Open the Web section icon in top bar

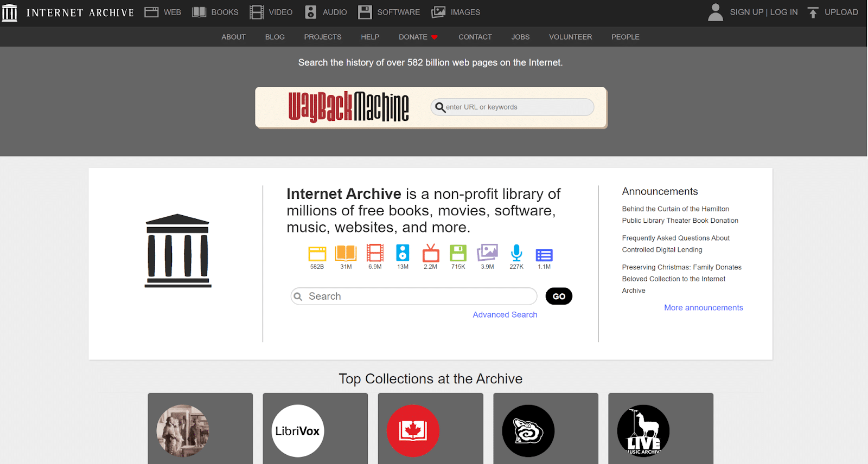[x=151, y=12]
